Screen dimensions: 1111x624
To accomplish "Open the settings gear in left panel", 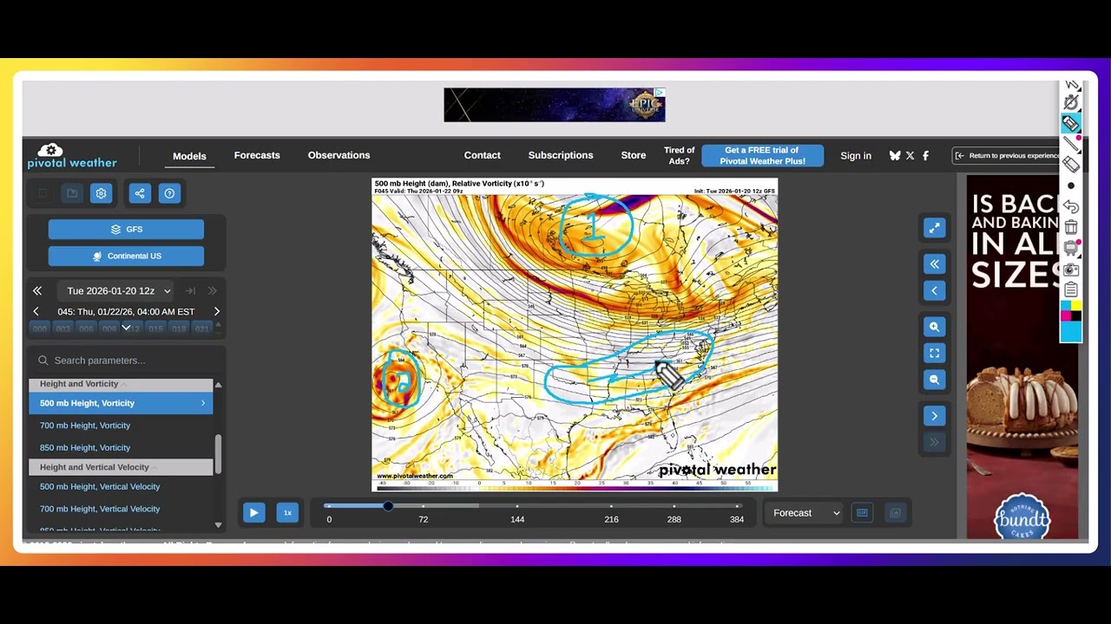I will [101, 193].
